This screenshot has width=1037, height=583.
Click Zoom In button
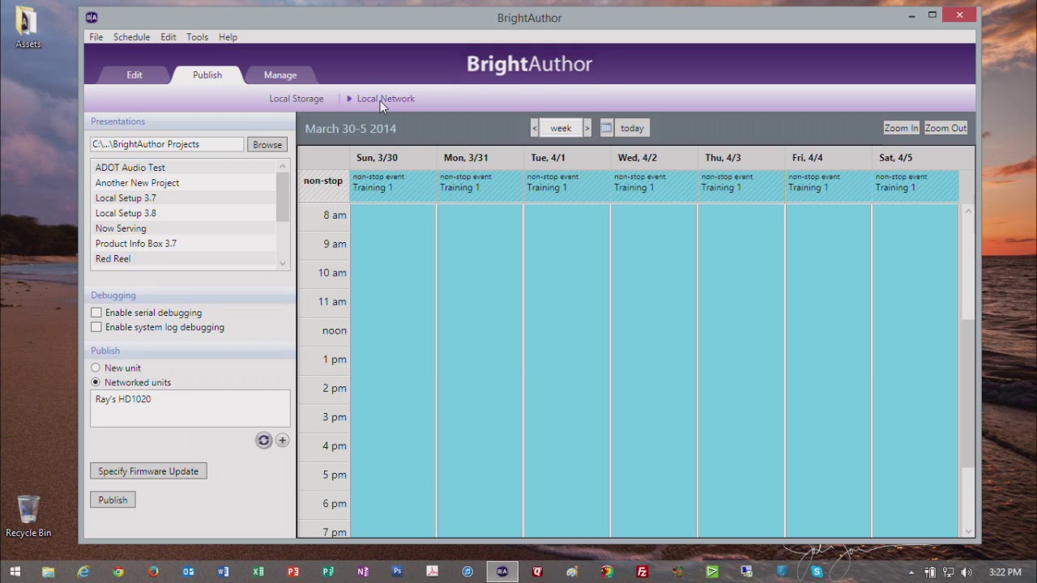coord(901,128)
